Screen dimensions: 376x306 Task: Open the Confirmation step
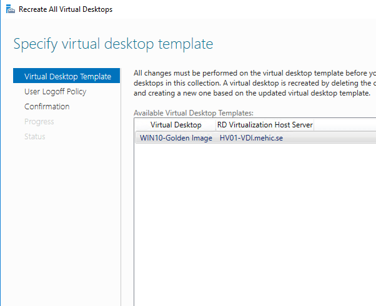coord(47,107)
